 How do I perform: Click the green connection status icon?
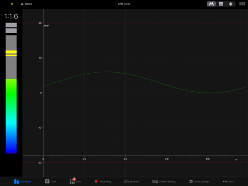(12, 4)
